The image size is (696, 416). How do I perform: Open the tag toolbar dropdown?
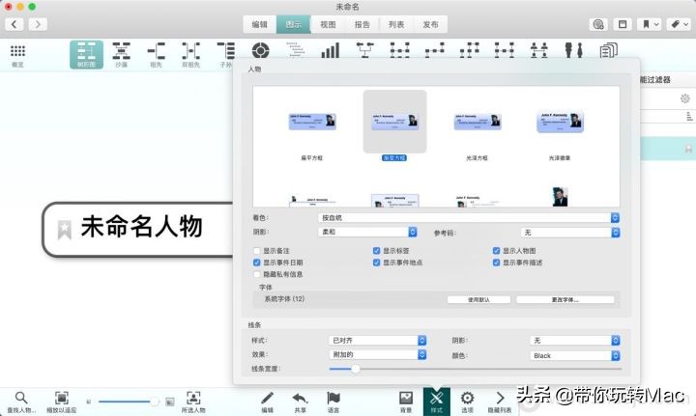pos(678,24)
